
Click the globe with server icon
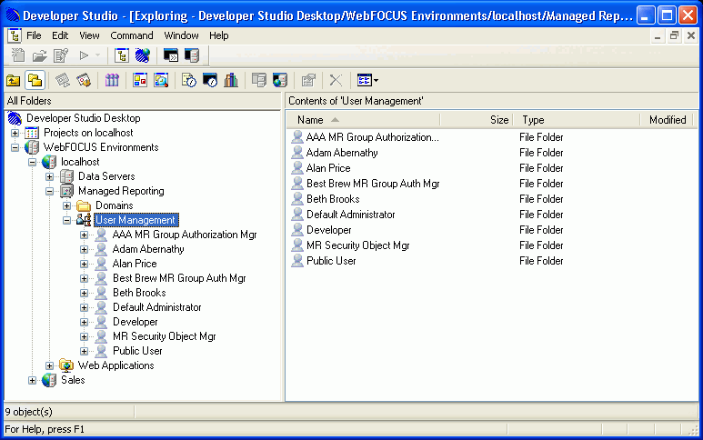coord(280,81)
